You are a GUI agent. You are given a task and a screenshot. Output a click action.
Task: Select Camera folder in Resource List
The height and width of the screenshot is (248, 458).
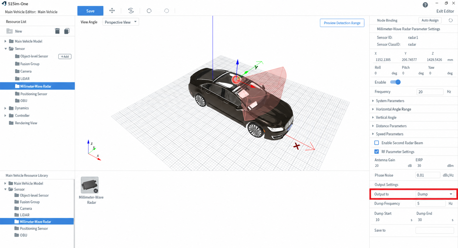[x=26, y=71]
